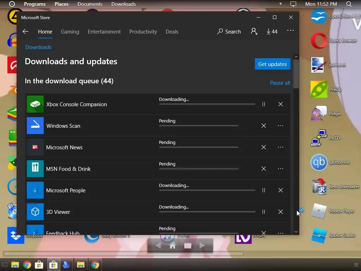Cancel the MSN Food & Drink download
Image resolution: width=361 pixels, height=271 pixels.
click(264, 169)
